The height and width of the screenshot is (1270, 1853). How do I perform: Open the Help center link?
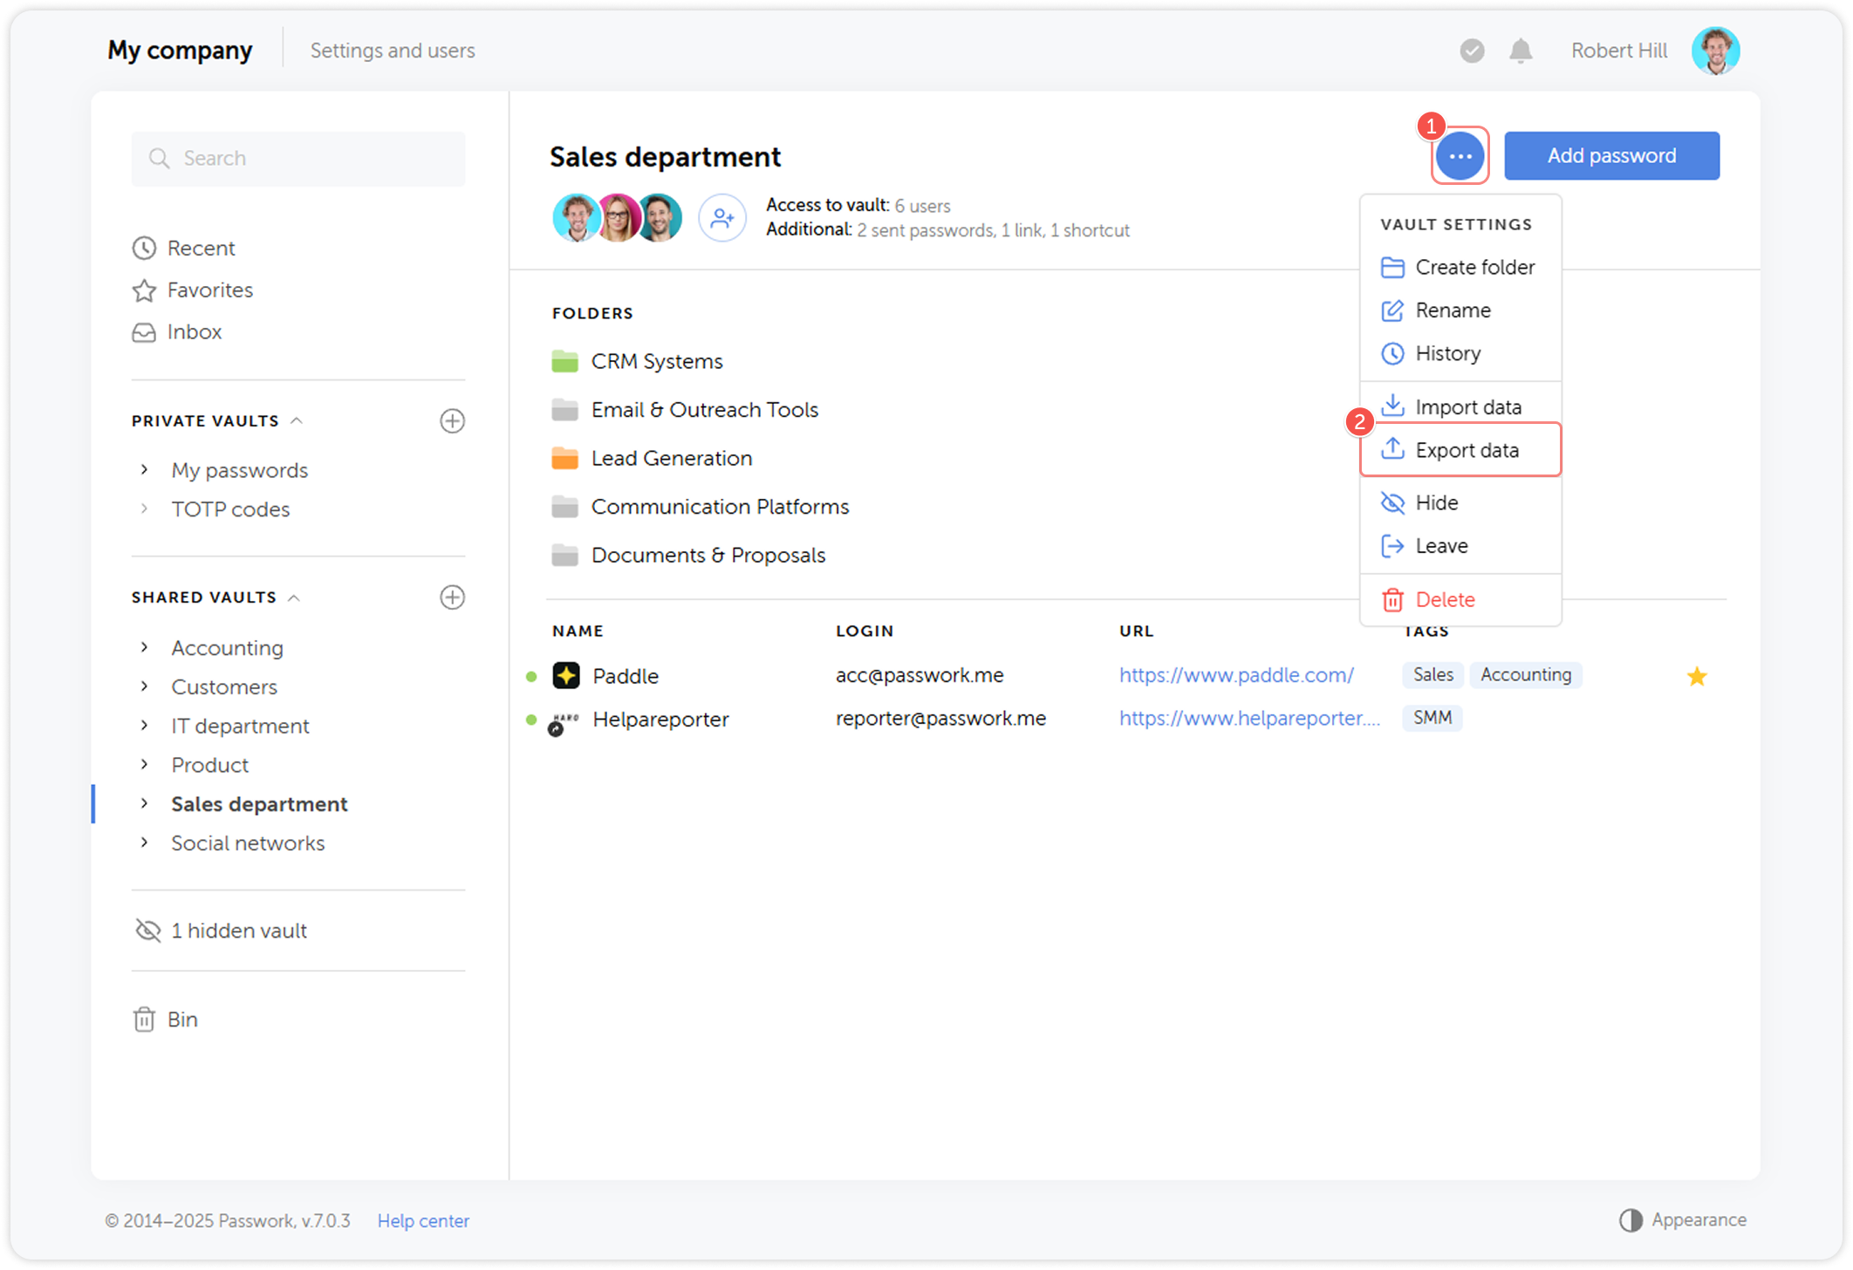point(423,1220)
